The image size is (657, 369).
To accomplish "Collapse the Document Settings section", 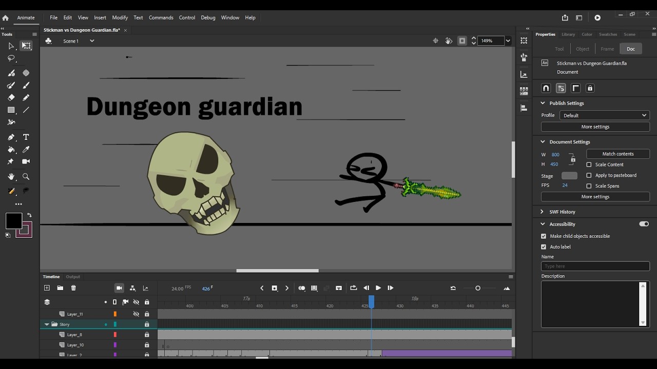I will (543, 142).
